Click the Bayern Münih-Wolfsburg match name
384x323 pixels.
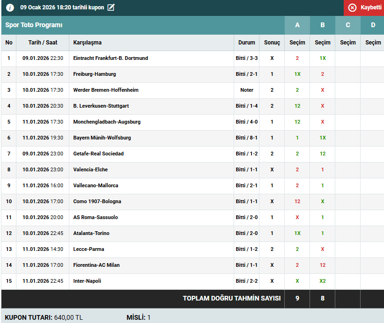102,138
